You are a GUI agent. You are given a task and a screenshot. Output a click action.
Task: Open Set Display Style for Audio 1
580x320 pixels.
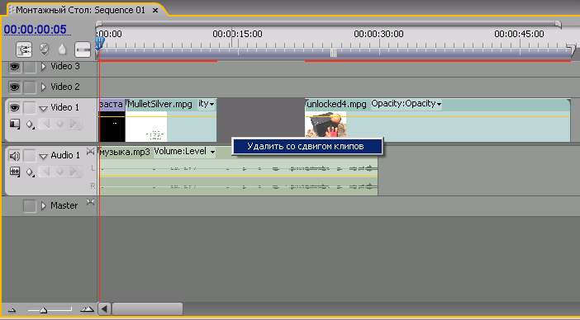tap(14, 172)
